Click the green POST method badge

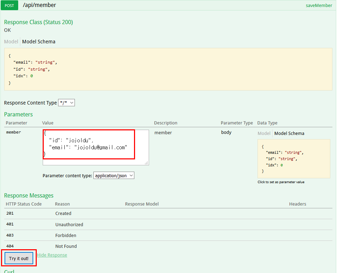9,5
